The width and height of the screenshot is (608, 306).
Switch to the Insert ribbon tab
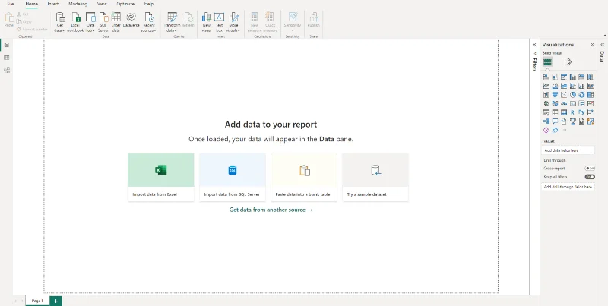pos(53,4)
